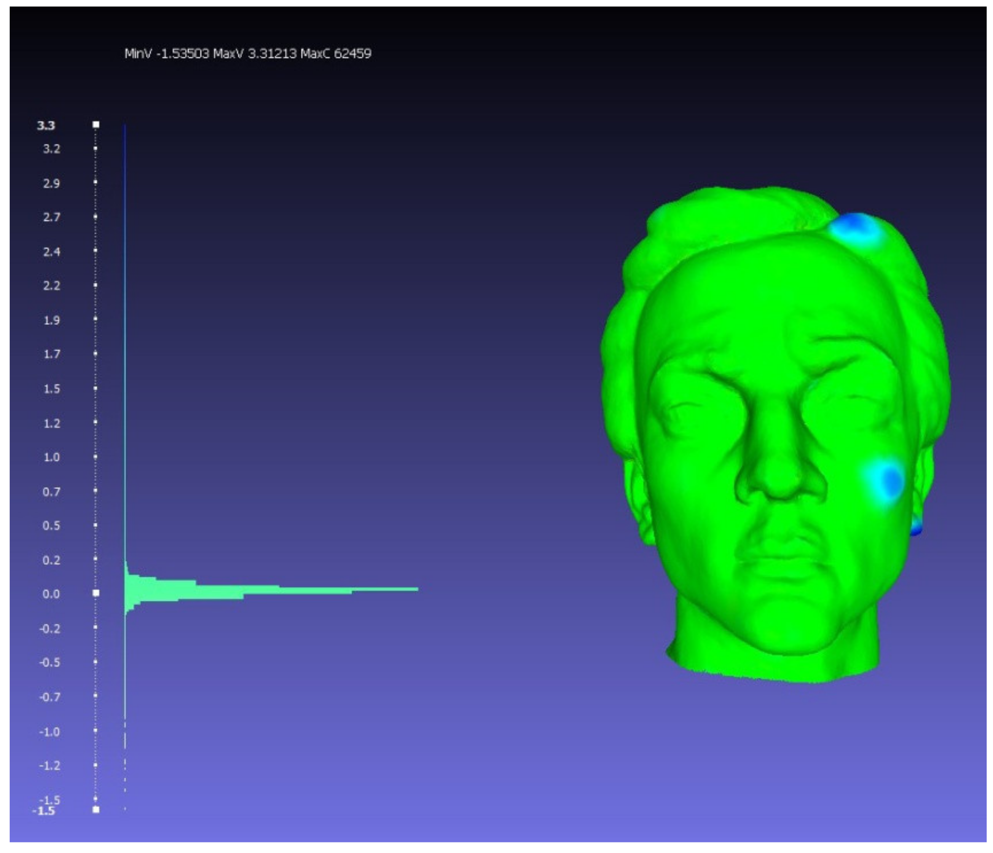Click the 0.0 scale marker square
The width and height of the screenshot is (993, 853).
point(96,593)
